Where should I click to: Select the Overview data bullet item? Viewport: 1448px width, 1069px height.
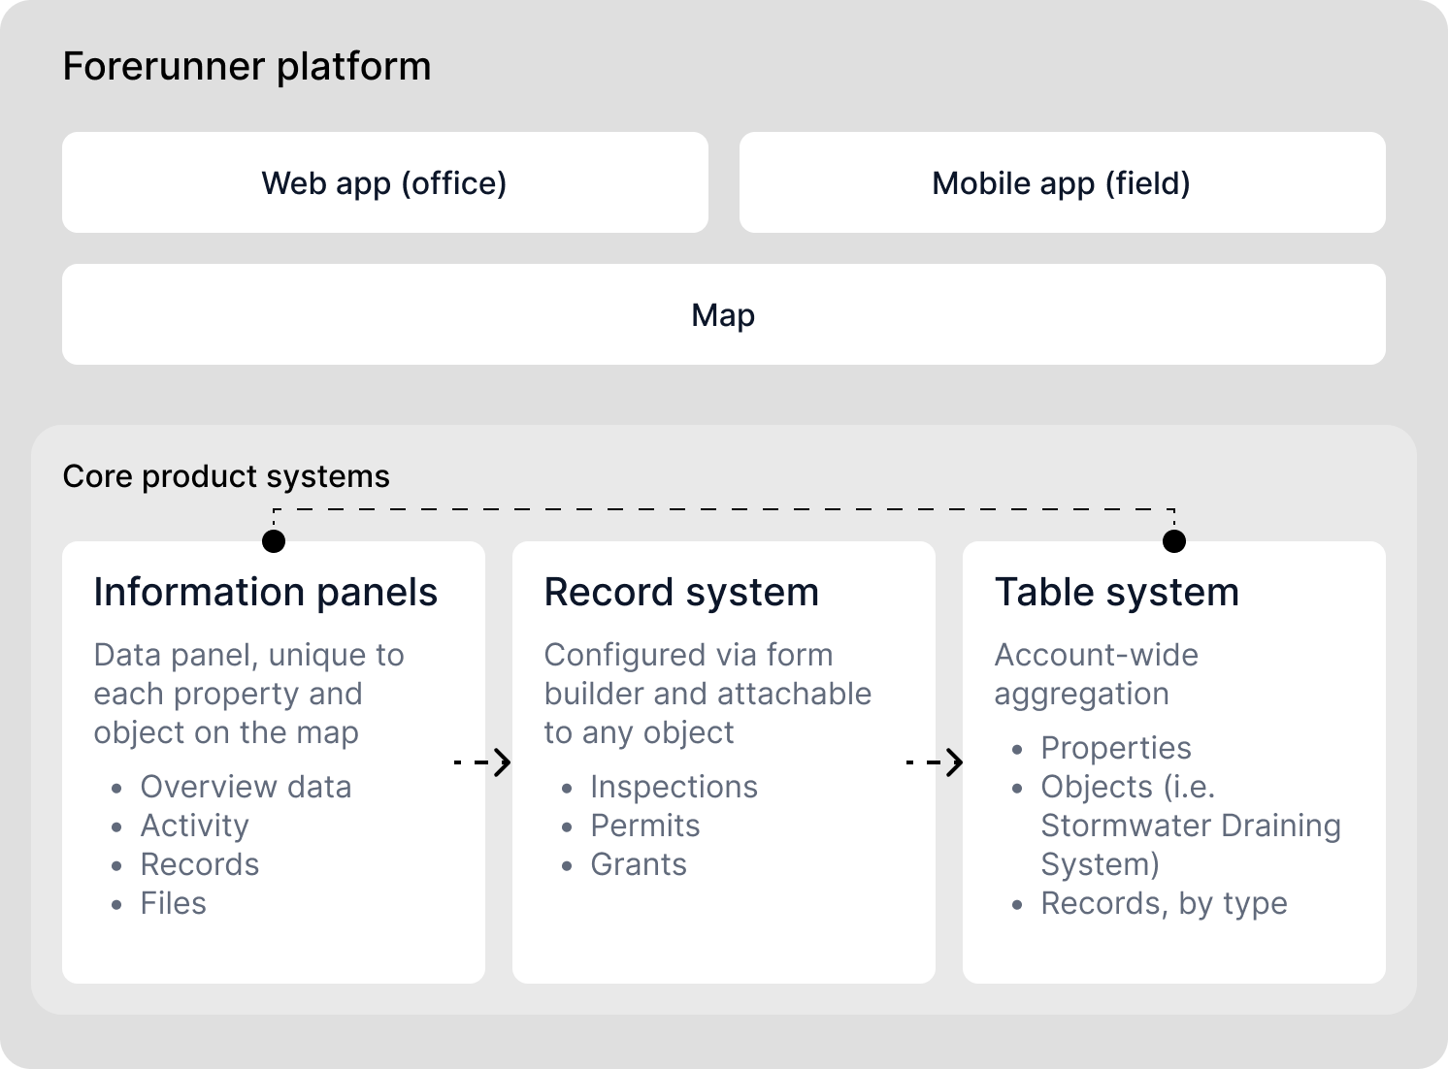tap(246, 787)
